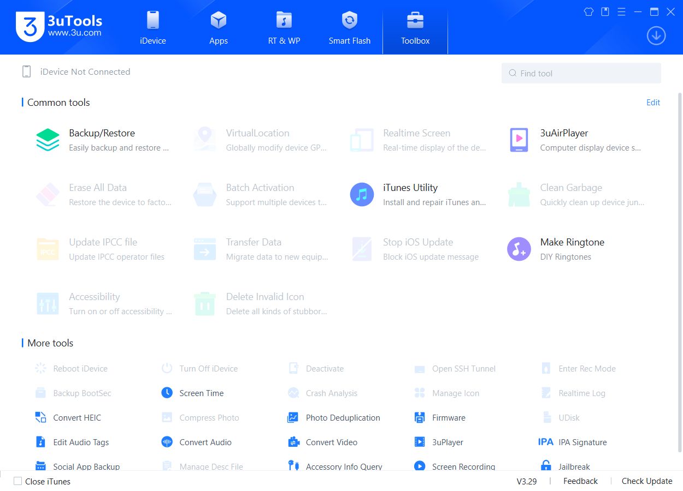683x491 pixels.
Task: Click the Screen Time clock icon
Action: (167, 393)
